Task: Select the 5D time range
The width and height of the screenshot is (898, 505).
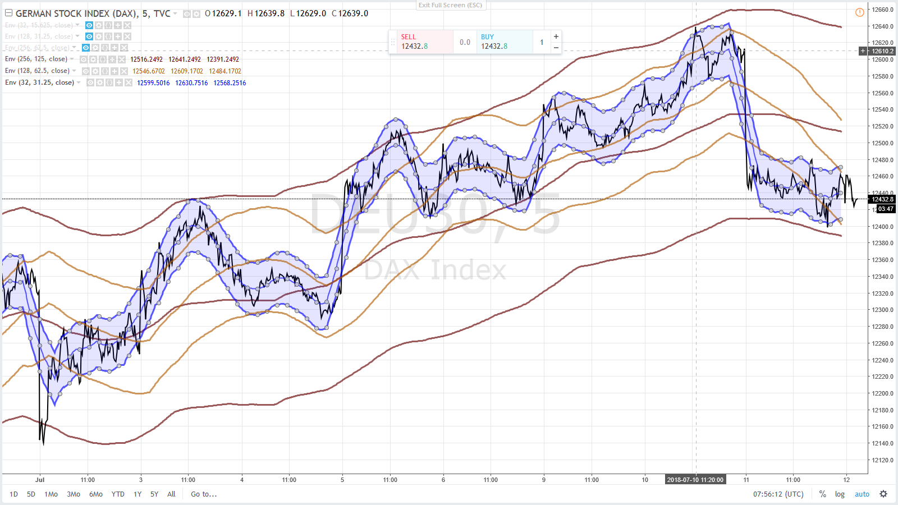Action: (x=31, y=494)
